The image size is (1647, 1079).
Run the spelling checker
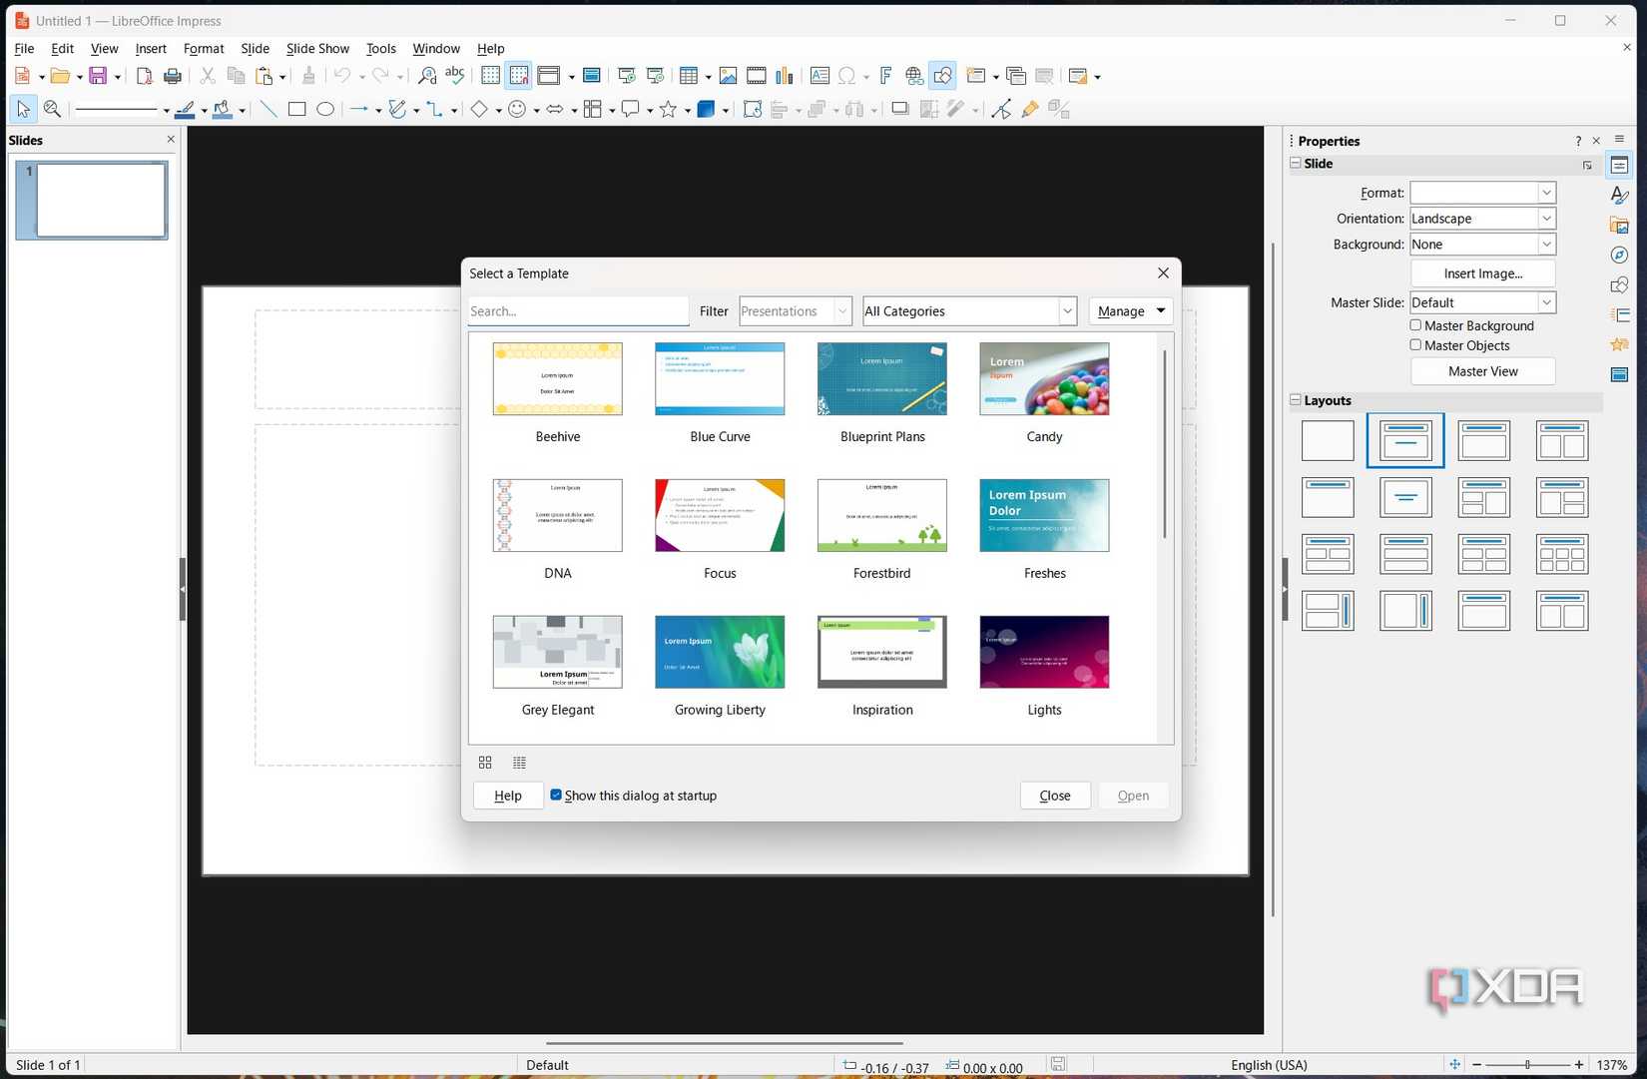[455, 75]
